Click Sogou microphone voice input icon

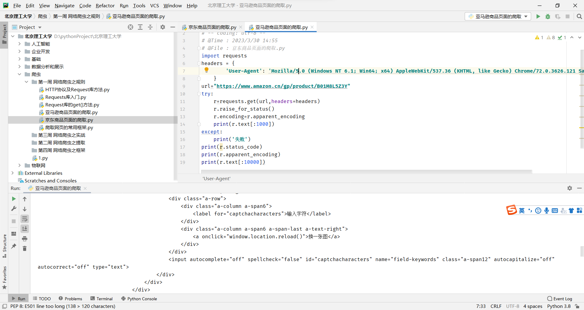547,211
